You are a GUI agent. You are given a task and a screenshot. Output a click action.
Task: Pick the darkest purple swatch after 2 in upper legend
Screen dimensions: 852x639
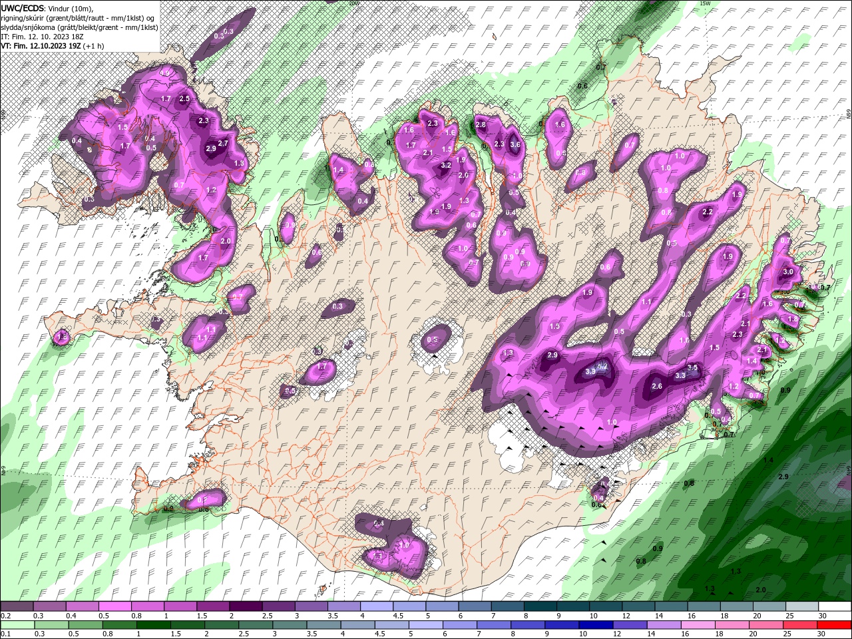click(x=246, y=606)
